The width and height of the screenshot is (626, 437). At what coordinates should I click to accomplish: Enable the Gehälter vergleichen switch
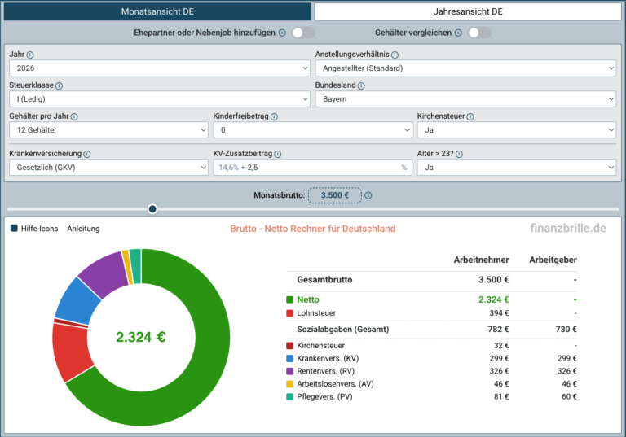click(x=479, y=33)
